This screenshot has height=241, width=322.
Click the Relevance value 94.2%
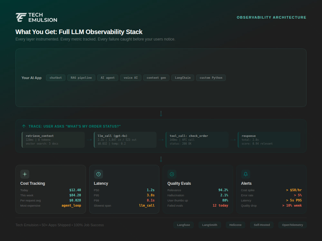pos(223,190)
